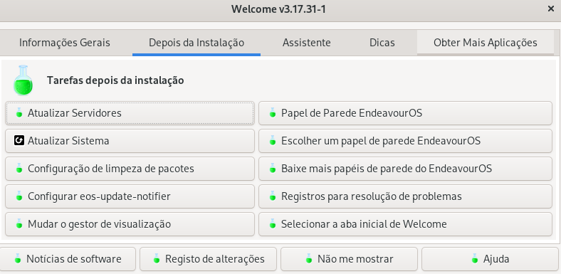Click the large green flask icon

click(x=23, y=80)
